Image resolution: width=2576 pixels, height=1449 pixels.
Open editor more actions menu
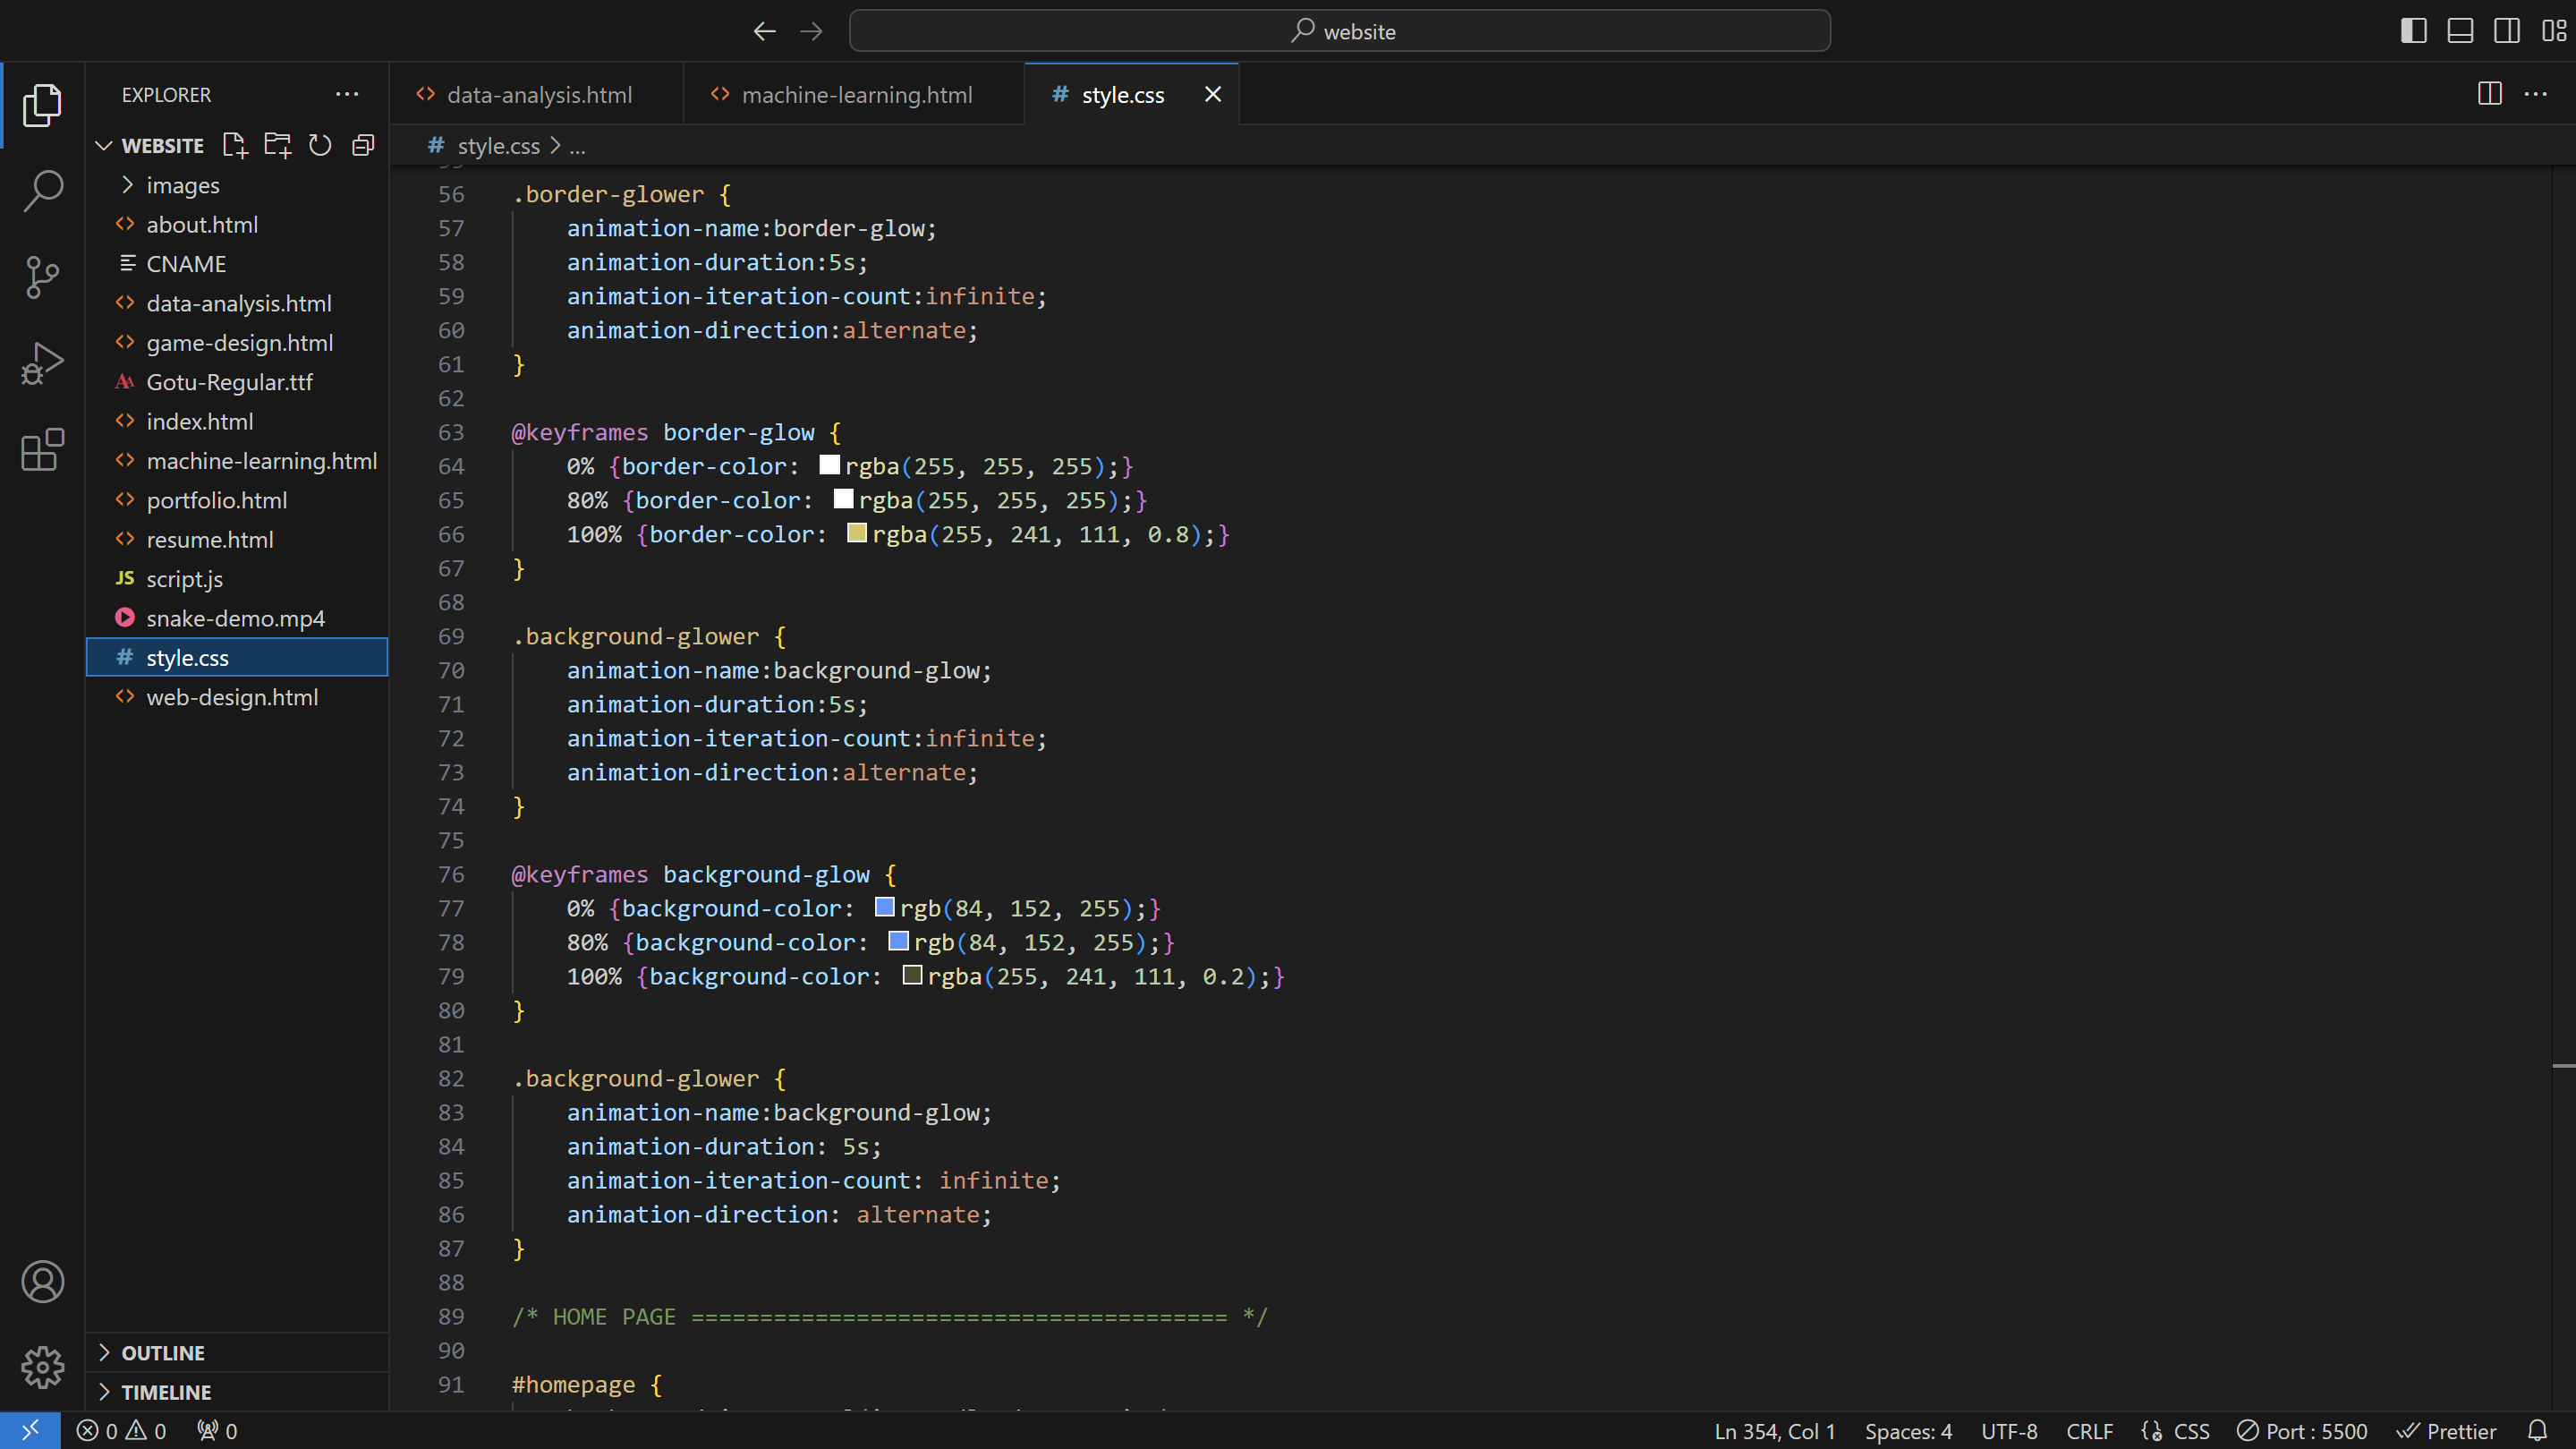2535,94
